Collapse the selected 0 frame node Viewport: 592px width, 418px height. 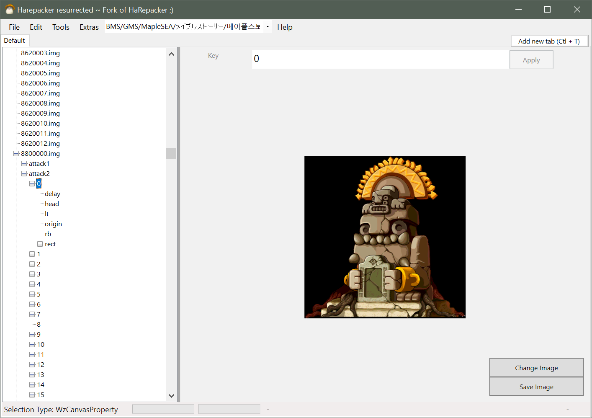32,184
